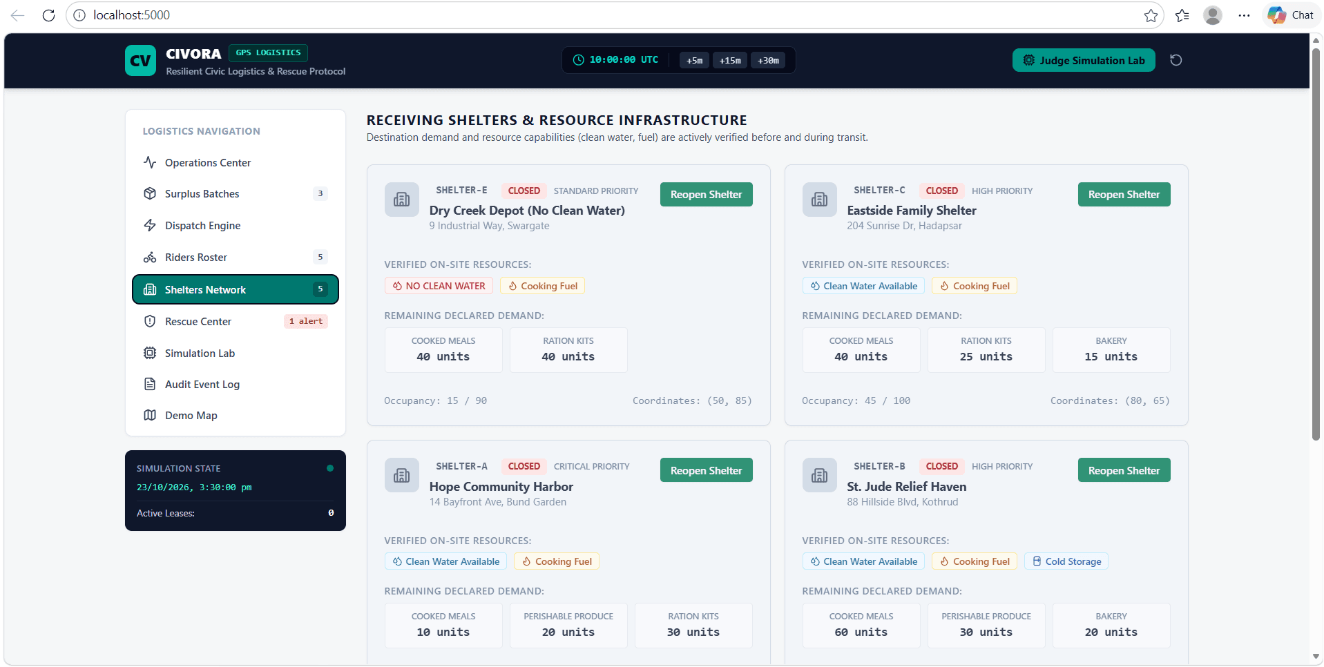Open browser profile avatar
The width and height of the screenshot is (1324, 667).
(x=1213, y=15)
